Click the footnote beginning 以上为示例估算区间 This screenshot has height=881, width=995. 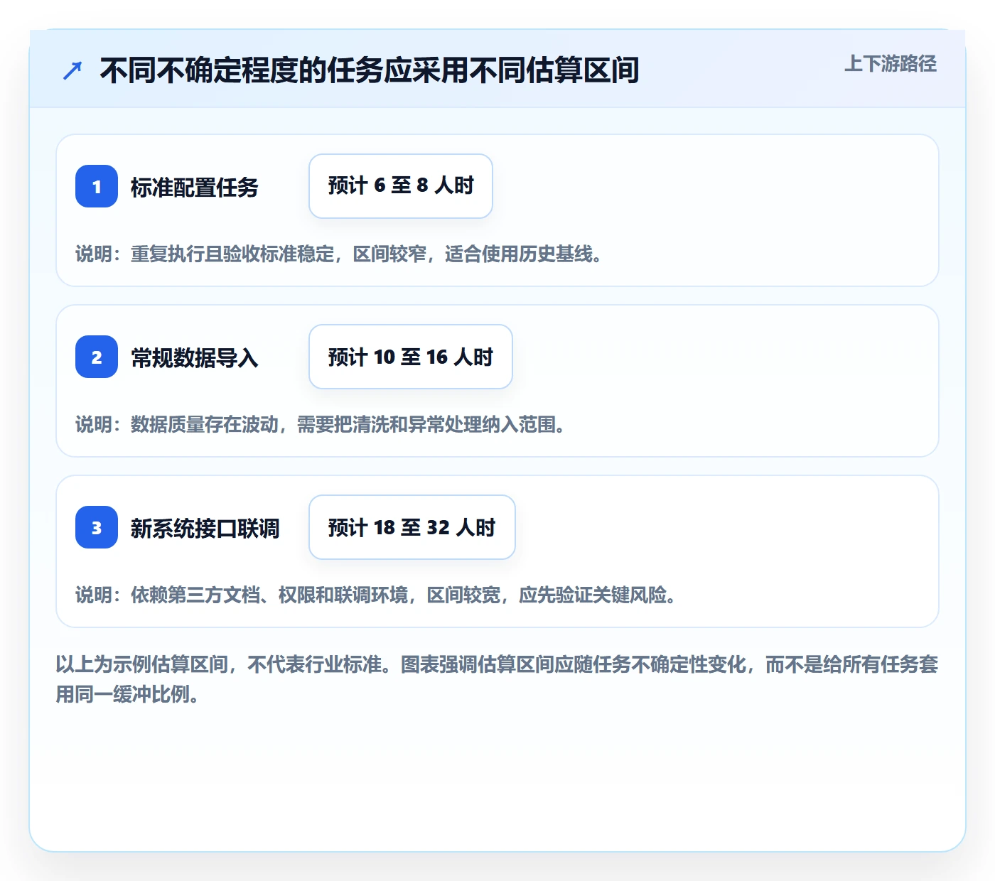click(x=497, y=679)
